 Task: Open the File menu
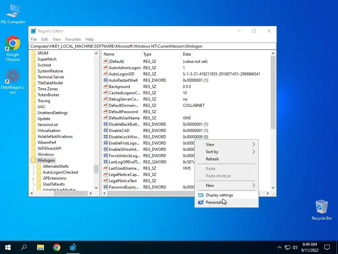point(34,39)
